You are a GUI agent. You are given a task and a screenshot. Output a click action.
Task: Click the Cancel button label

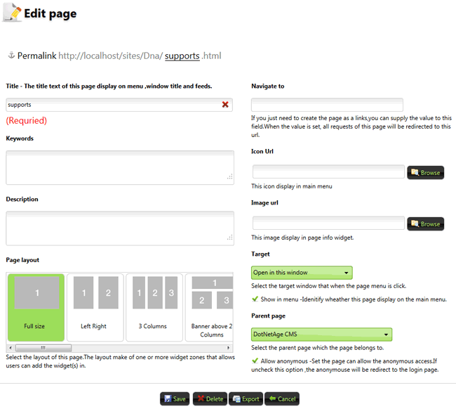tap(286, 399)
